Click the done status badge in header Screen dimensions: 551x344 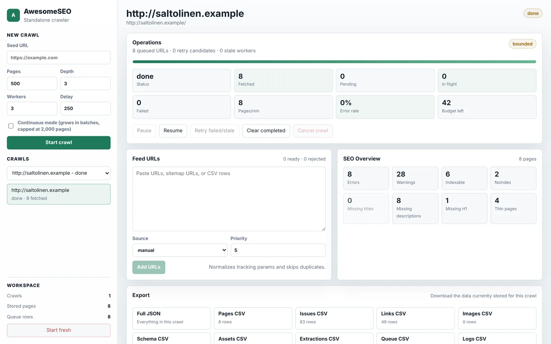pyautogui.click(x=533, y=13)
